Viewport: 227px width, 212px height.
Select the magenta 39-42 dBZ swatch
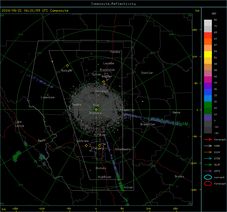coord(208,80)
